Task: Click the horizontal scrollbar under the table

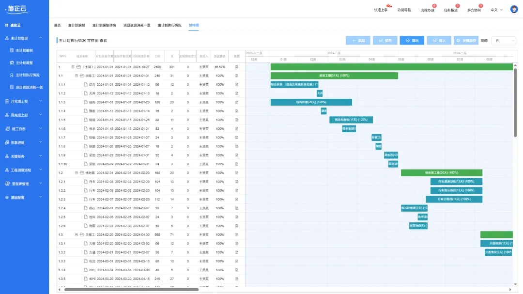Action: pyautogui.click(x=131, y=290)
